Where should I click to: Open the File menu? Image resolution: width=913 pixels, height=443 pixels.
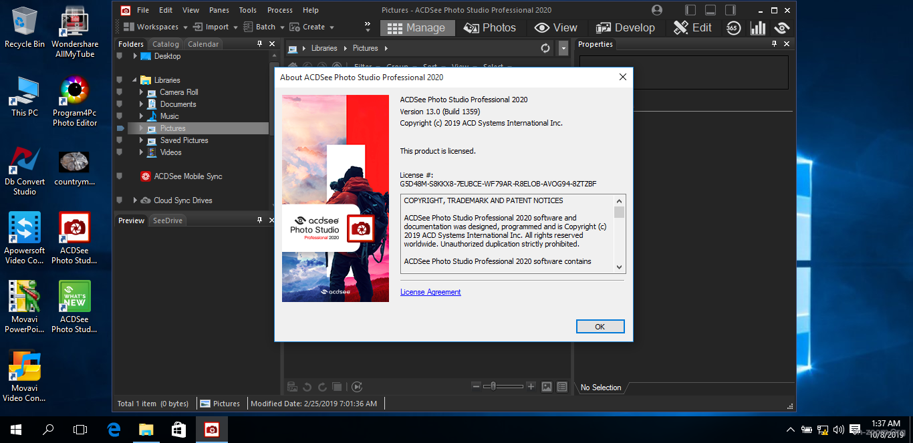[143, 10]
